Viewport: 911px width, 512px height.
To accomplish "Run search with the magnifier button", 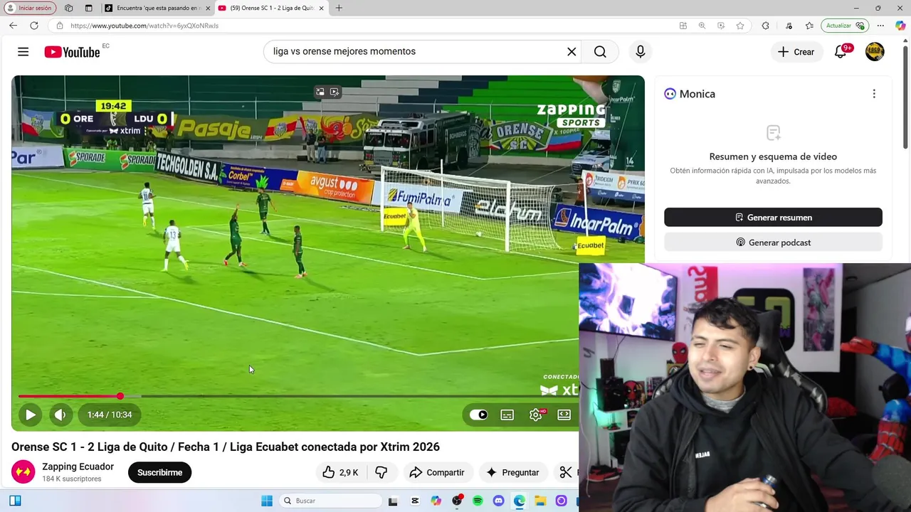I will (600, 51).
